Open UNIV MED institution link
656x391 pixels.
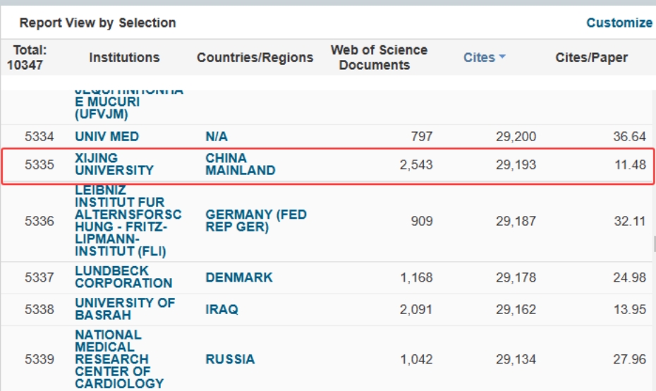point(107,136)
